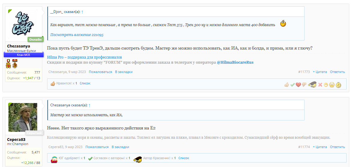Click username 'Chezasanya' in sidebar
Screen dimensions: 352x167
coord(18,46)
